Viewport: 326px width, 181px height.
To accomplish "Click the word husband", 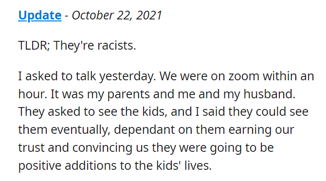I will (268, 94).
